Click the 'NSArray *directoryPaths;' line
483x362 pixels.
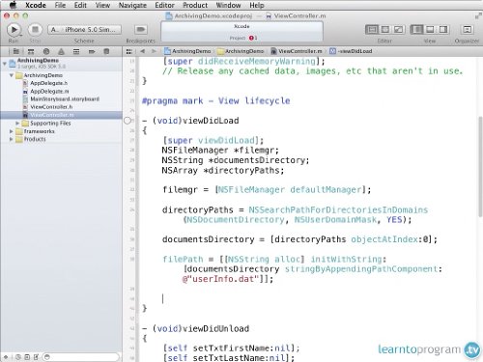coord(223,170)
